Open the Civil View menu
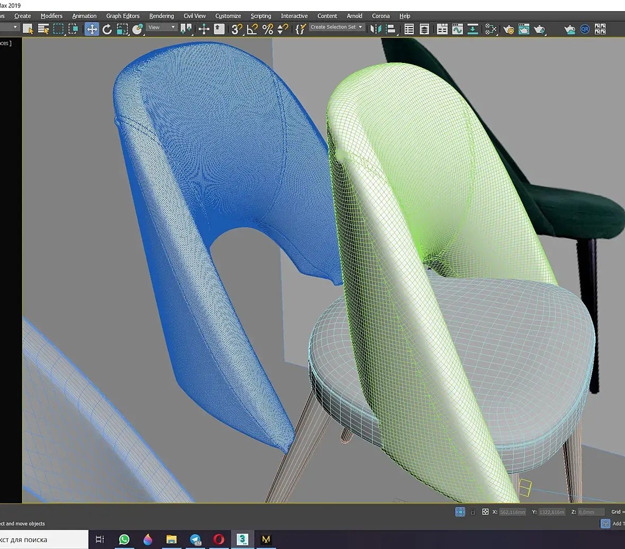This screenshot has width=625, height=549. pos(194,16)
